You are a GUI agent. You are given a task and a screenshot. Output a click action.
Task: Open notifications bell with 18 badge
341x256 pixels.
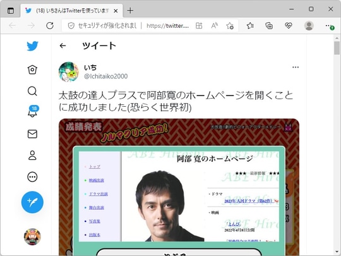[x=33, y=111]
